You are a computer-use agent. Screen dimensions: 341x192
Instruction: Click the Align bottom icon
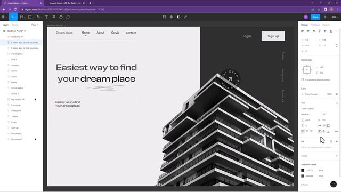331,31
